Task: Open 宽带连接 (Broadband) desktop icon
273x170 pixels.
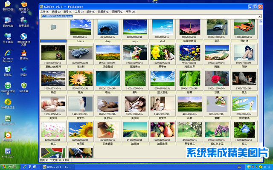Action: (24, 22)
